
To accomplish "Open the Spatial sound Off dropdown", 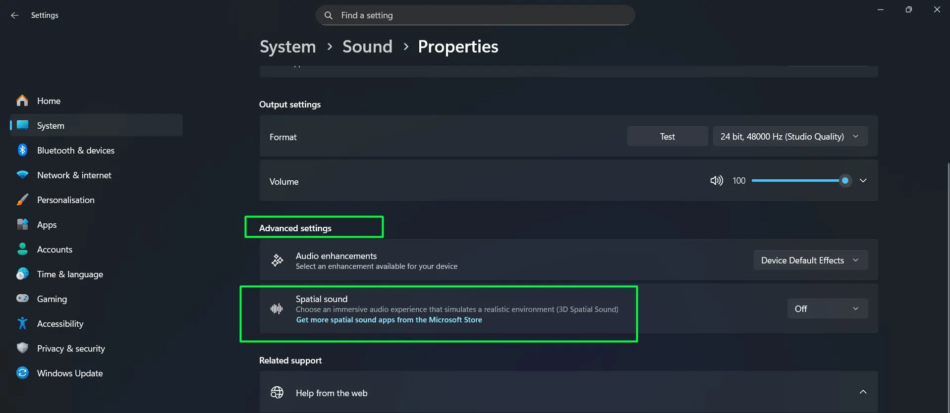I will click(827, 309).
